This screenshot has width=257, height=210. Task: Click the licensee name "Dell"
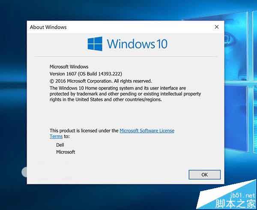(x=60, y=145)
